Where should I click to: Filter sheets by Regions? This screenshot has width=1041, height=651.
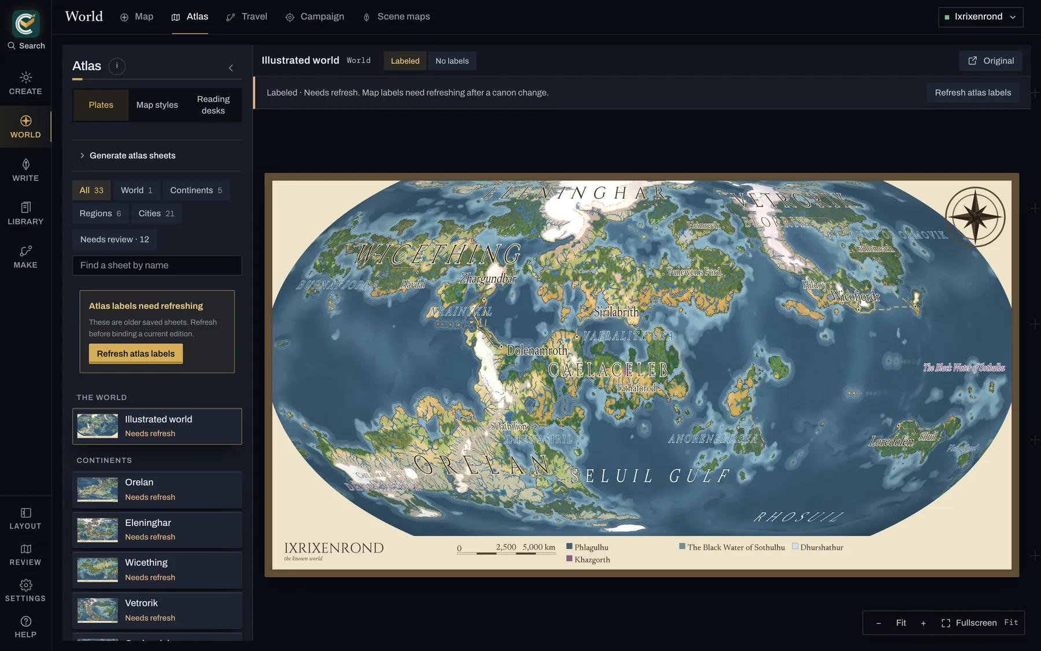pyautogui.click(x=100, y=214)
